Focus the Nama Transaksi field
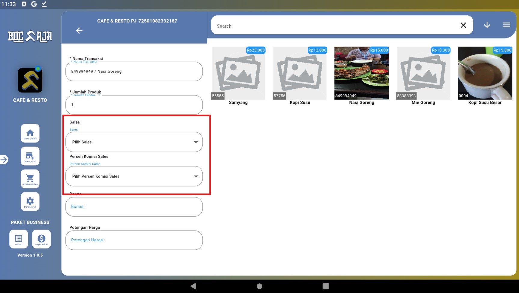The height and width of the screenshot is (293, 519). click(x=134, y=72)
